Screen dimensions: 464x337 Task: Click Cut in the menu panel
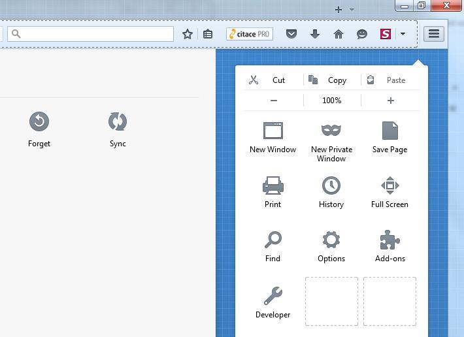coord(278,80)
